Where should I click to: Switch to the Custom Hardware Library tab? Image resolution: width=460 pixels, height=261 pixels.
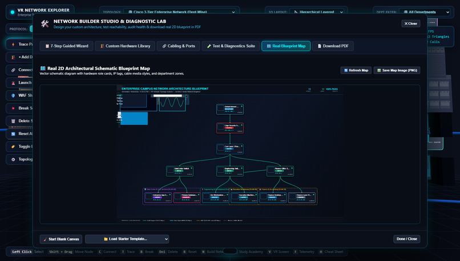pyautogui.click(x=125, y=46)
